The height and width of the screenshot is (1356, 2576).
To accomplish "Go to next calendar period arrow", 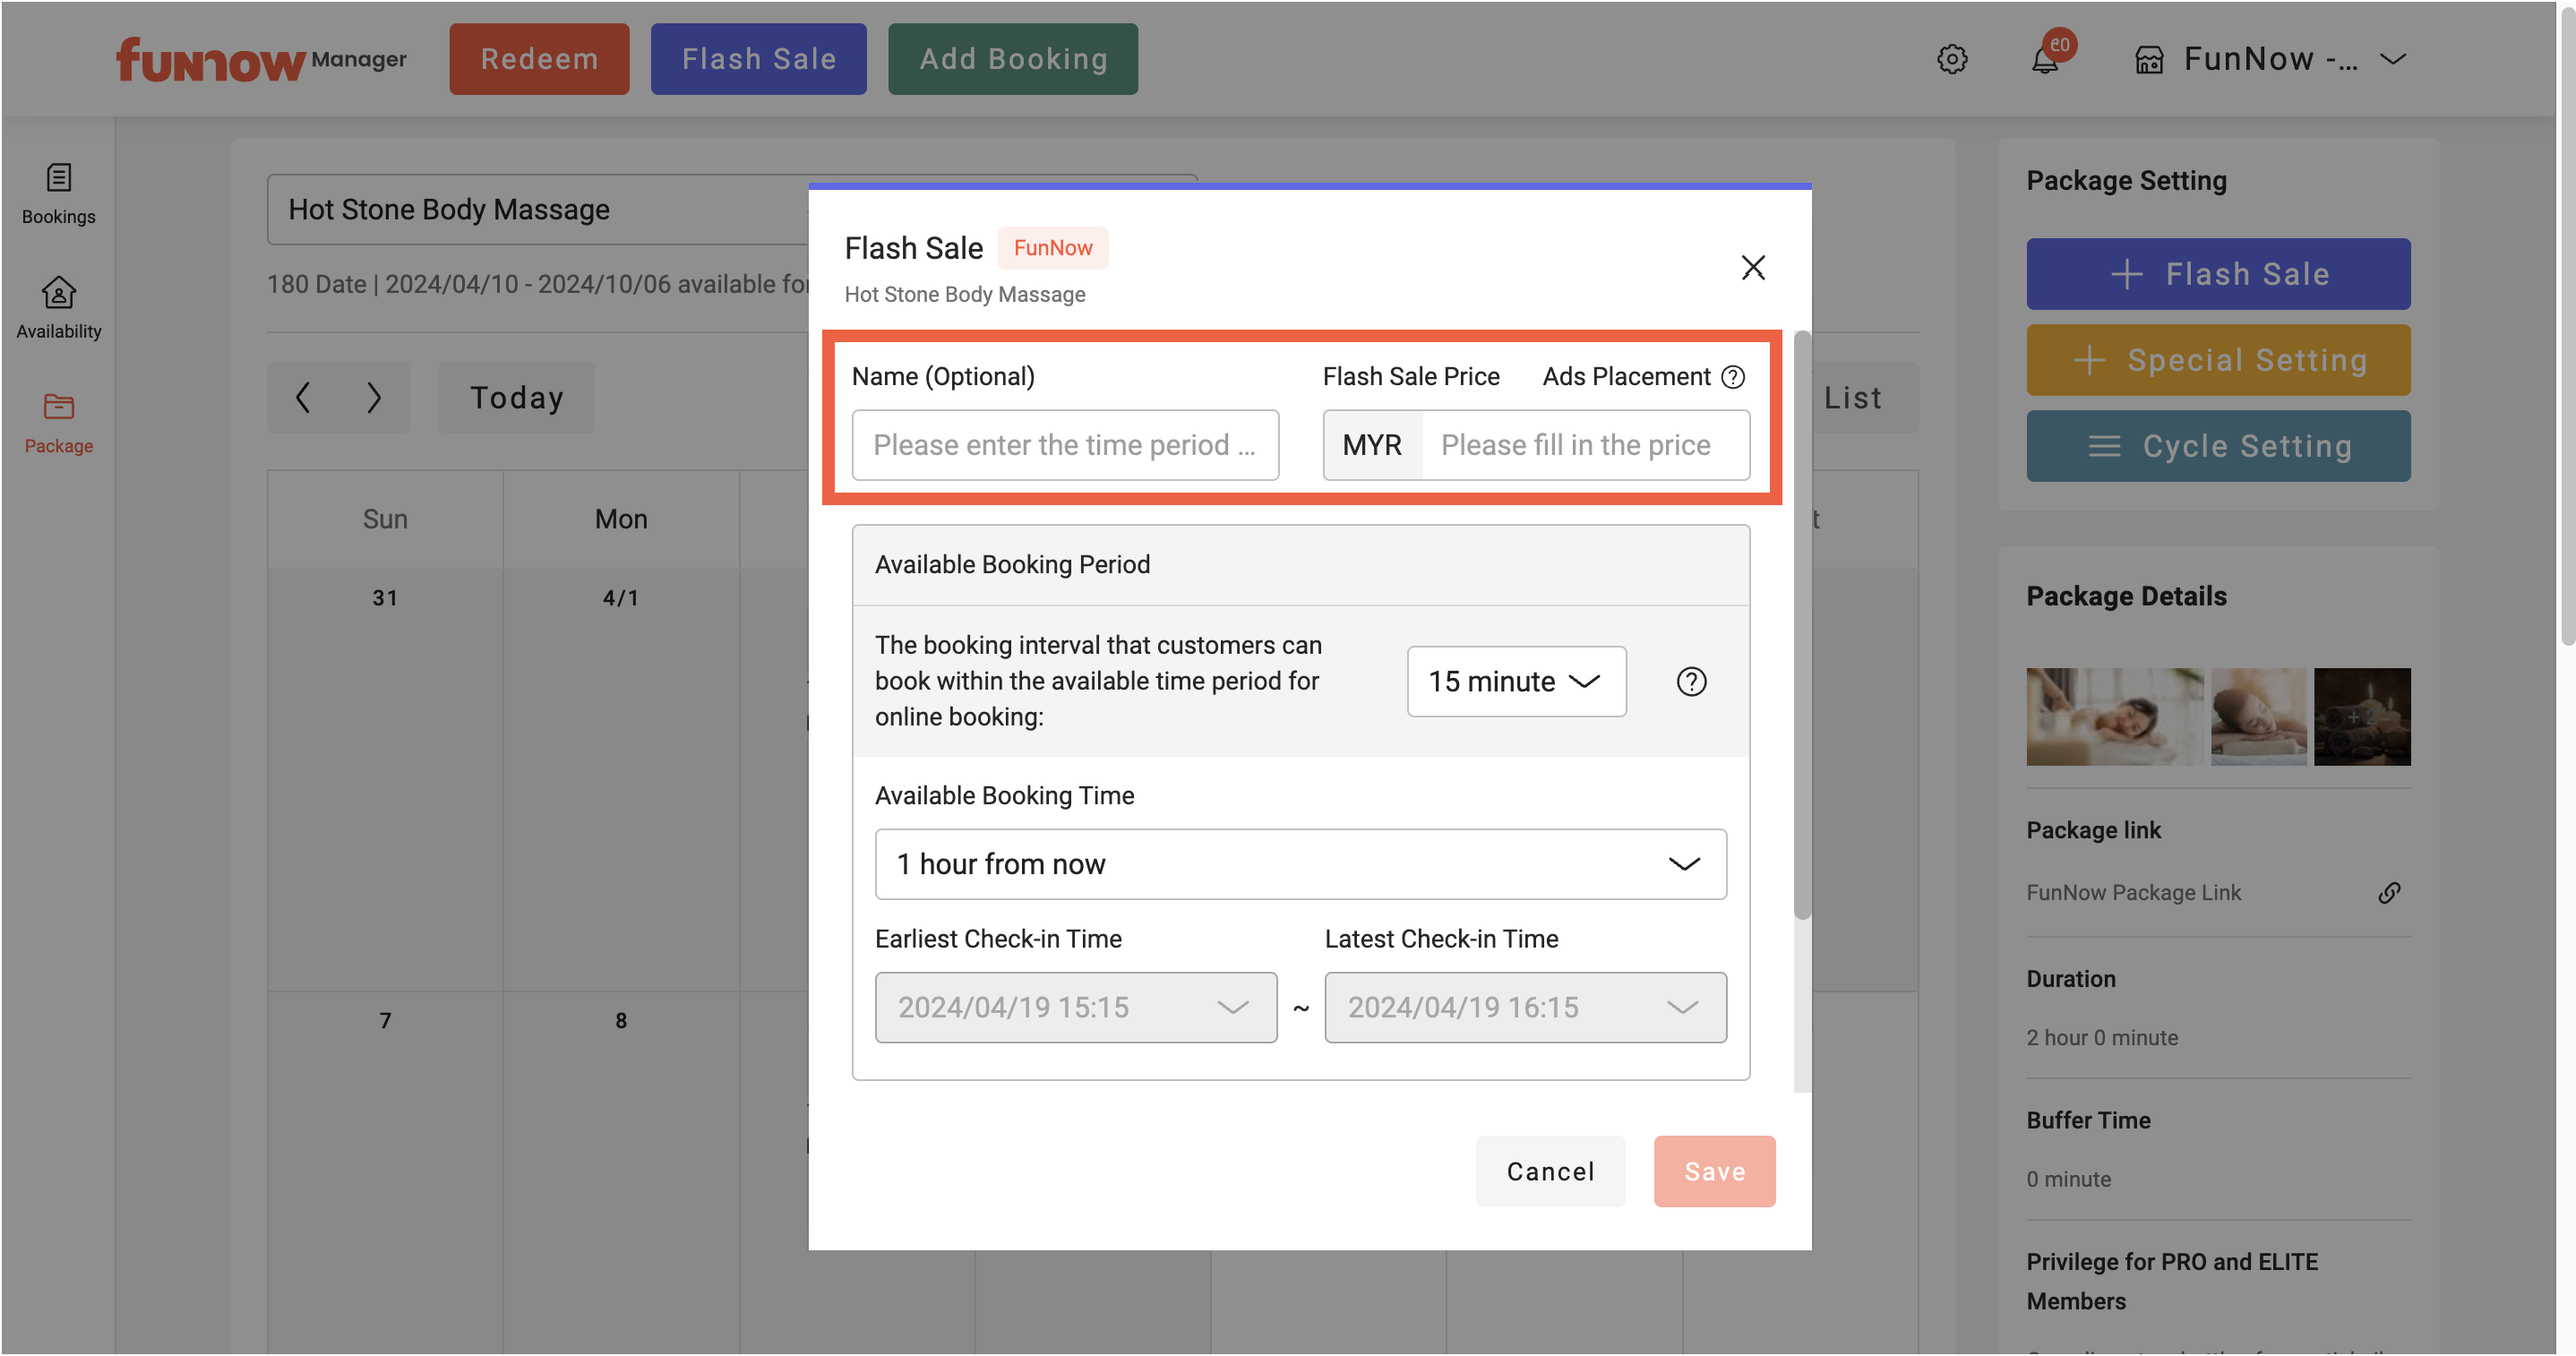I will [374, 397].
